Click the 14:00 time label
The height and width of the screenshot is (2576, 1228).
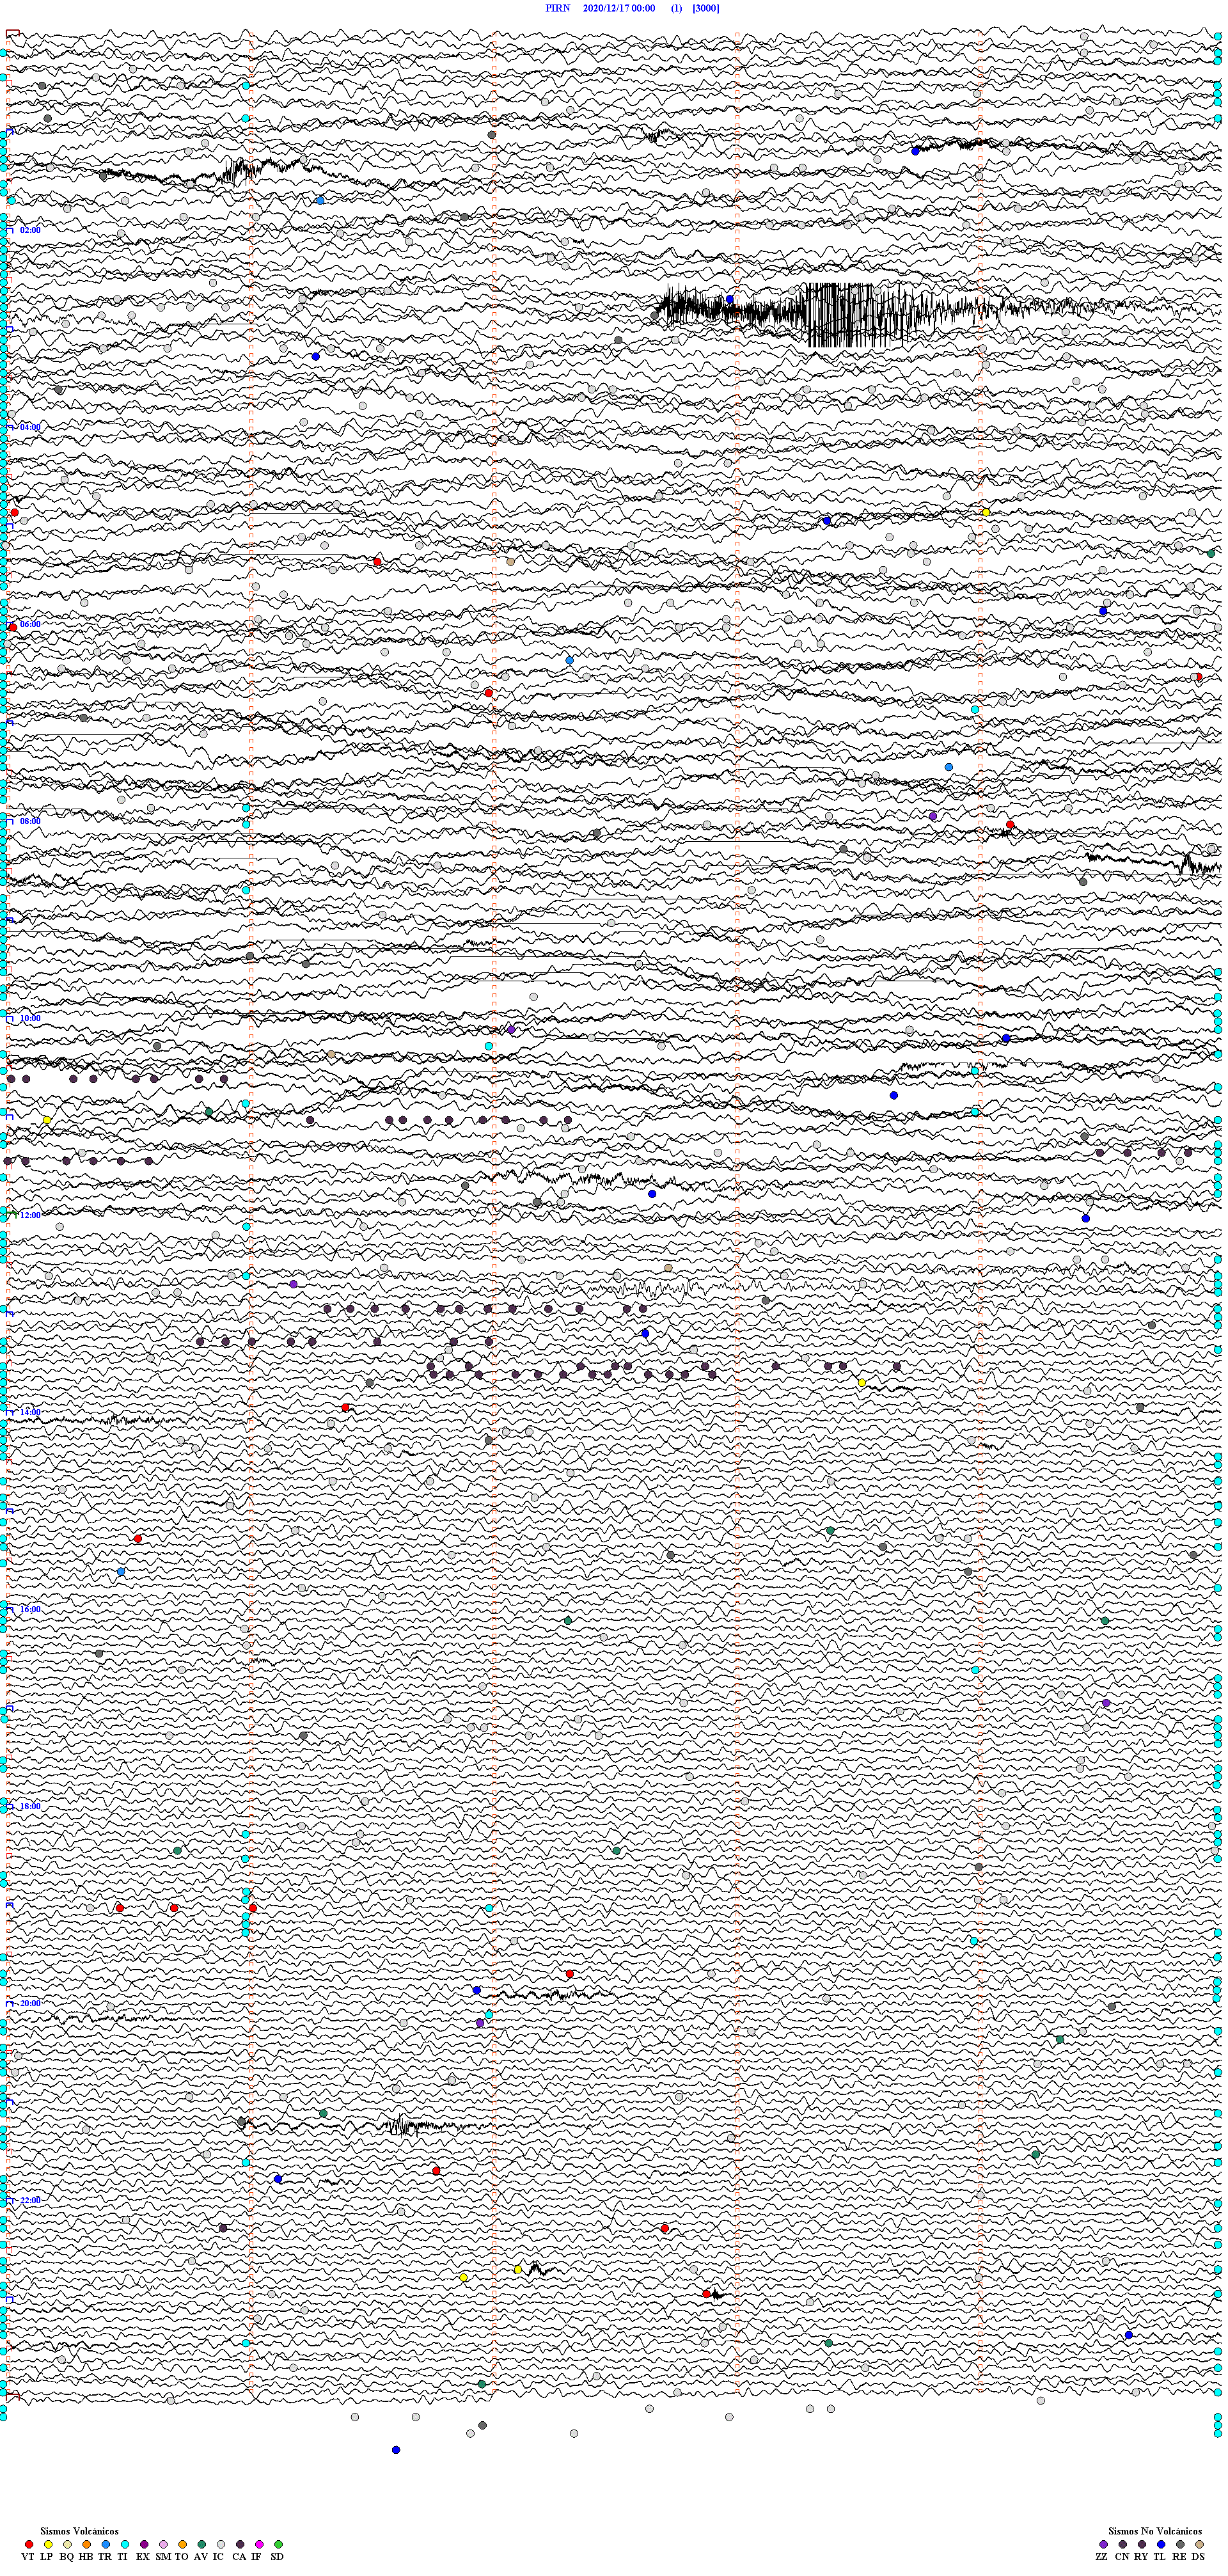(30, 1412)
